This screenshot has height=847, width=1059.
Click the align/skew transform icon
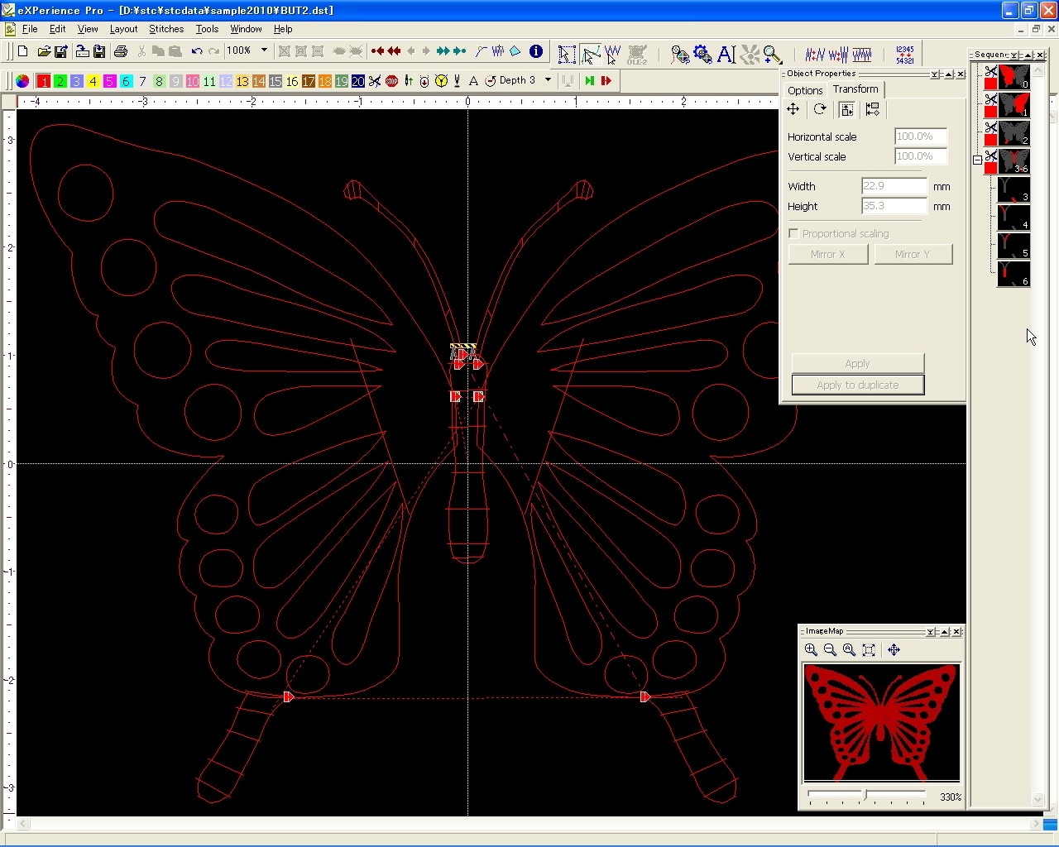[x=872, y=109]
